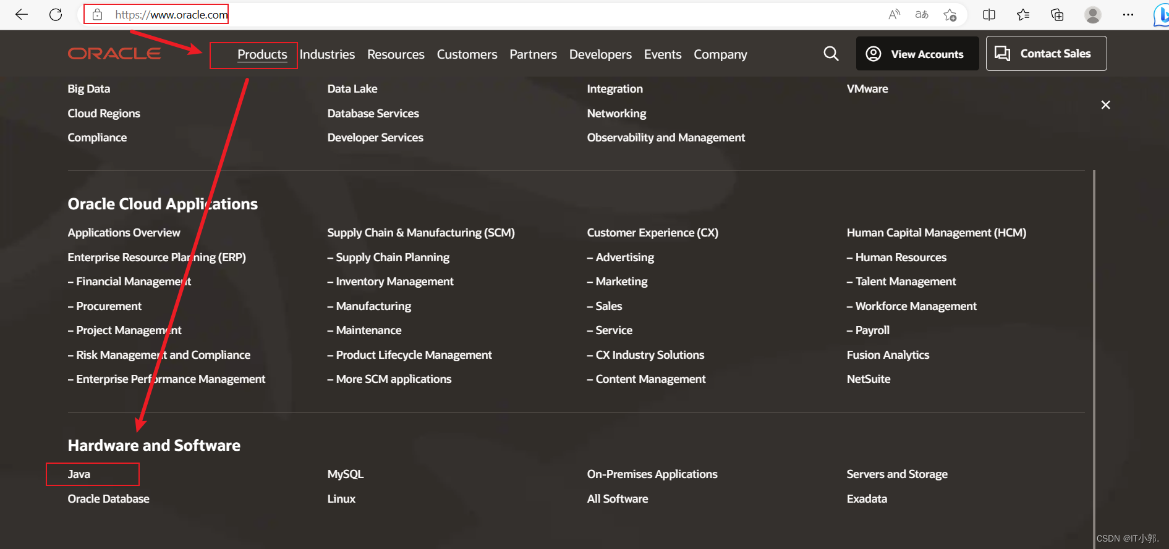1169x549 pixels.
Task: Click the mega menu vertical scrollbar
Action: (x=1094, y=358)
